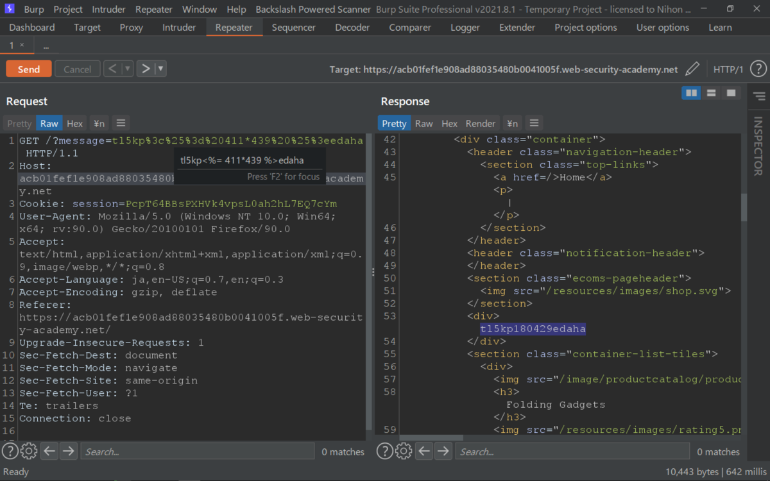Switch to Logger tab
The width and height of the screenshot is (770, 481).
pos(465,28)
